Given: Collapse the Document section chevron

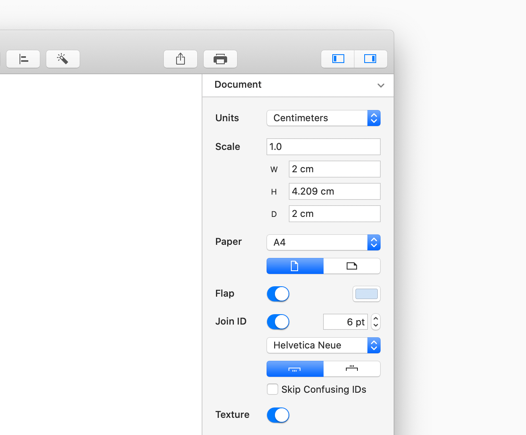Looking at the screenshot, I should point(381,85).
